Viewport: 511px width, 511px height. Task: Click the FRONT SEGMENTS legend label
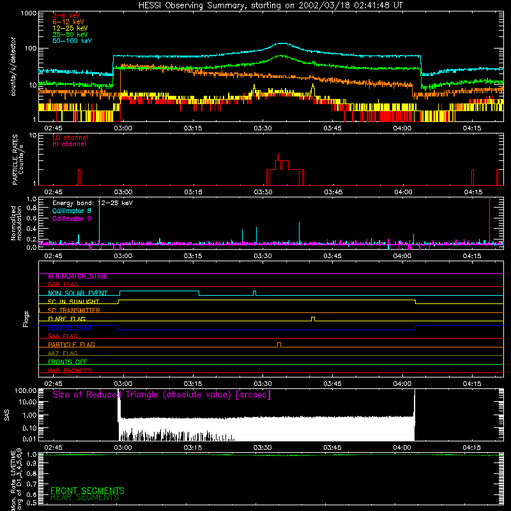(x=88, y=491)
